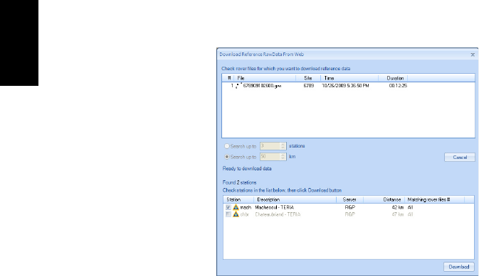
Task: Select the rover file 6789091 02600.gnv row
Action: 348,86
